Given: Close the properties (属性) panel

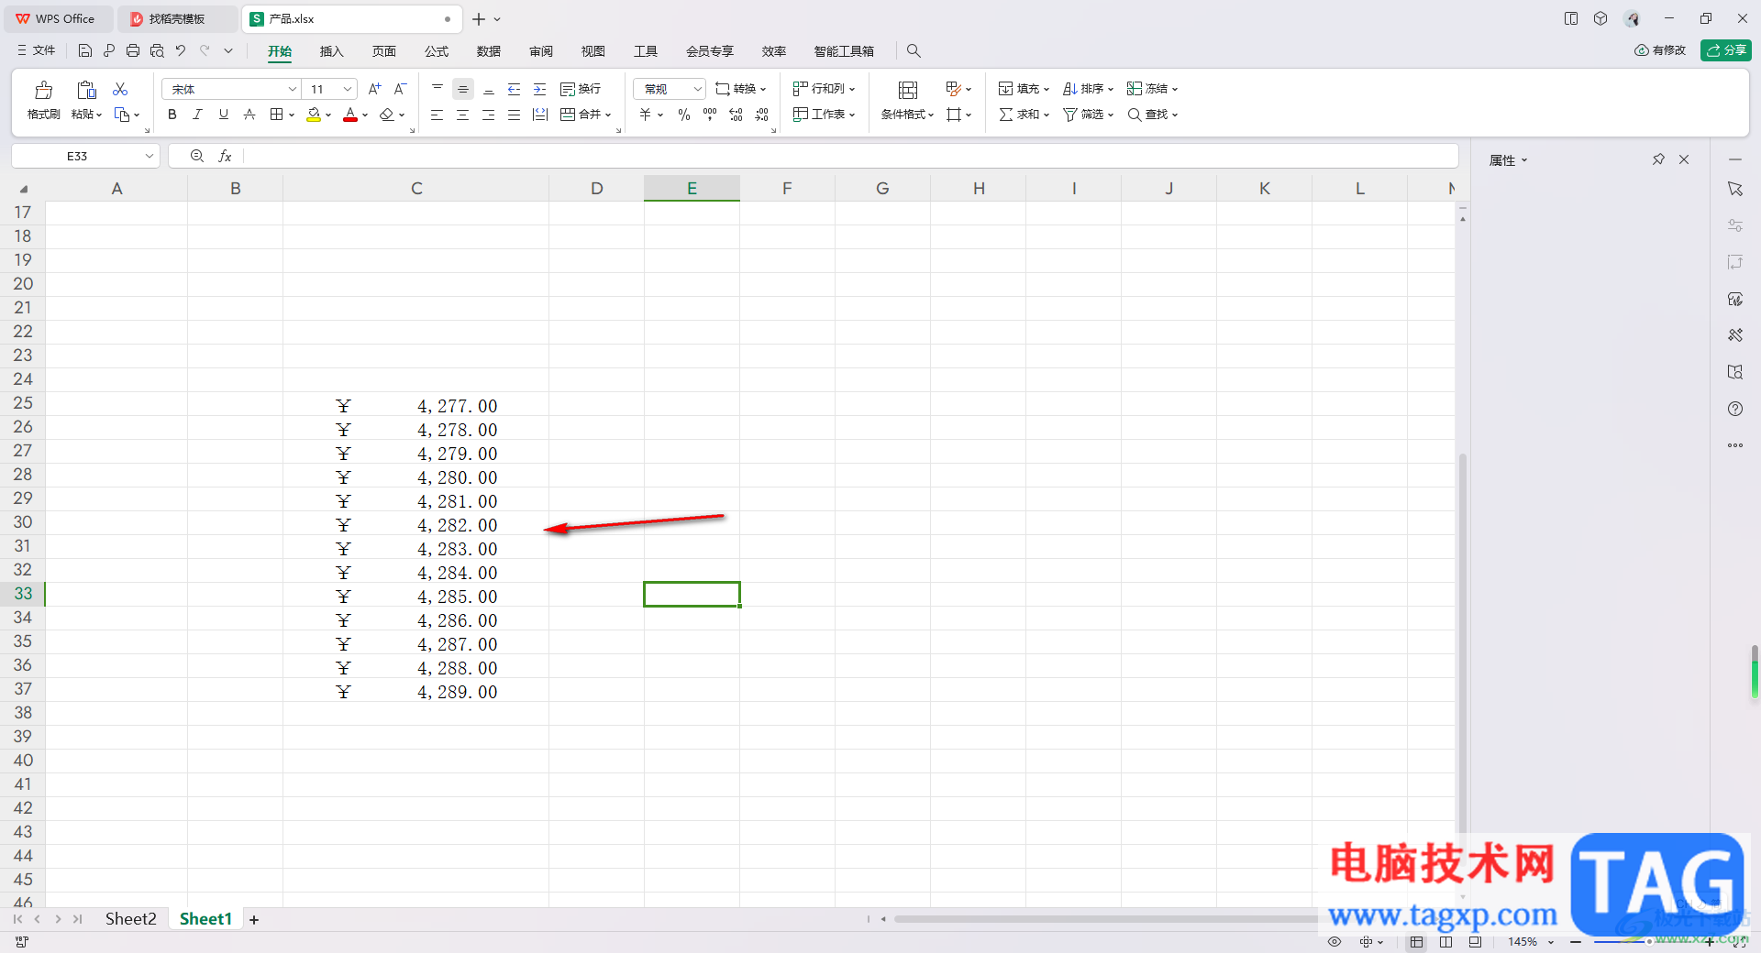Looking at the screenshot, I should (1684, 159).
